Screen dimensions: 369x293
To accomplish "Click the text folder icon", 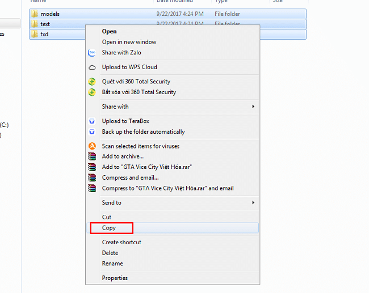I will pyautogui.click(x=35, y=24).
